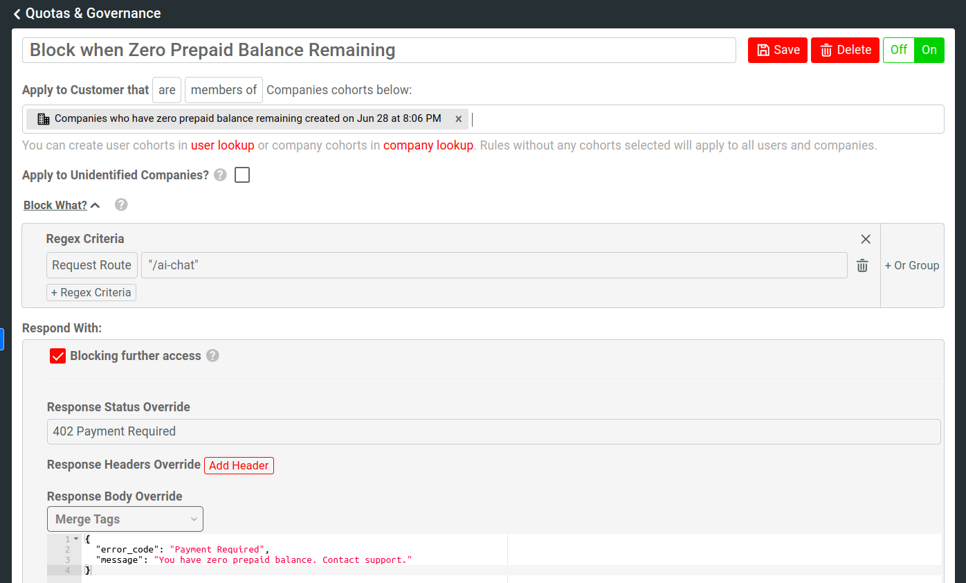
Task: Click the Delete trash can icon
Action: (x=826, y=50)
